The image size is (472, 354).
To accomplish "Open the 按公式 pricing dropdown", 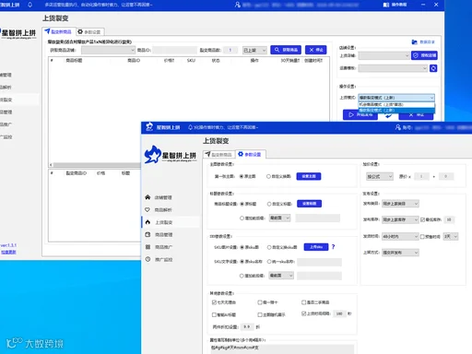I will pyautogui.click(x=380, y=176).
